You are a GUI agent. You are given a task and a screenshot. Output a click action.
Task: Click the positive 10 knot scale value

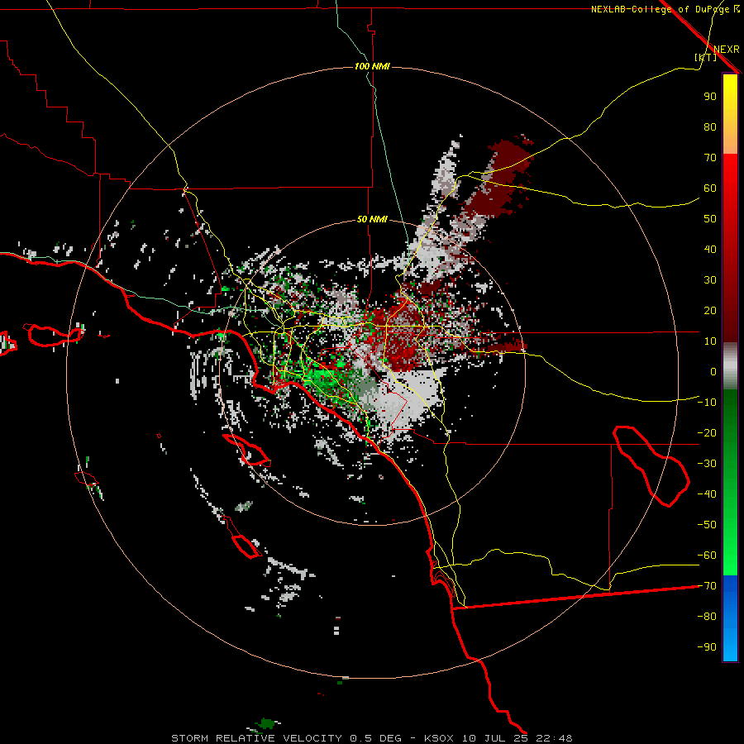tap(710, 341)
